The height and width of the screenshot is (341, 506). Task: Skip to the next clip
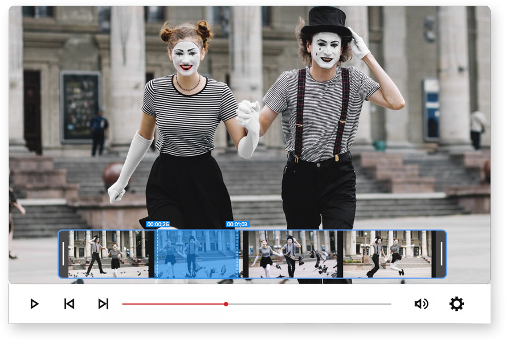click(x=103, y=304)
